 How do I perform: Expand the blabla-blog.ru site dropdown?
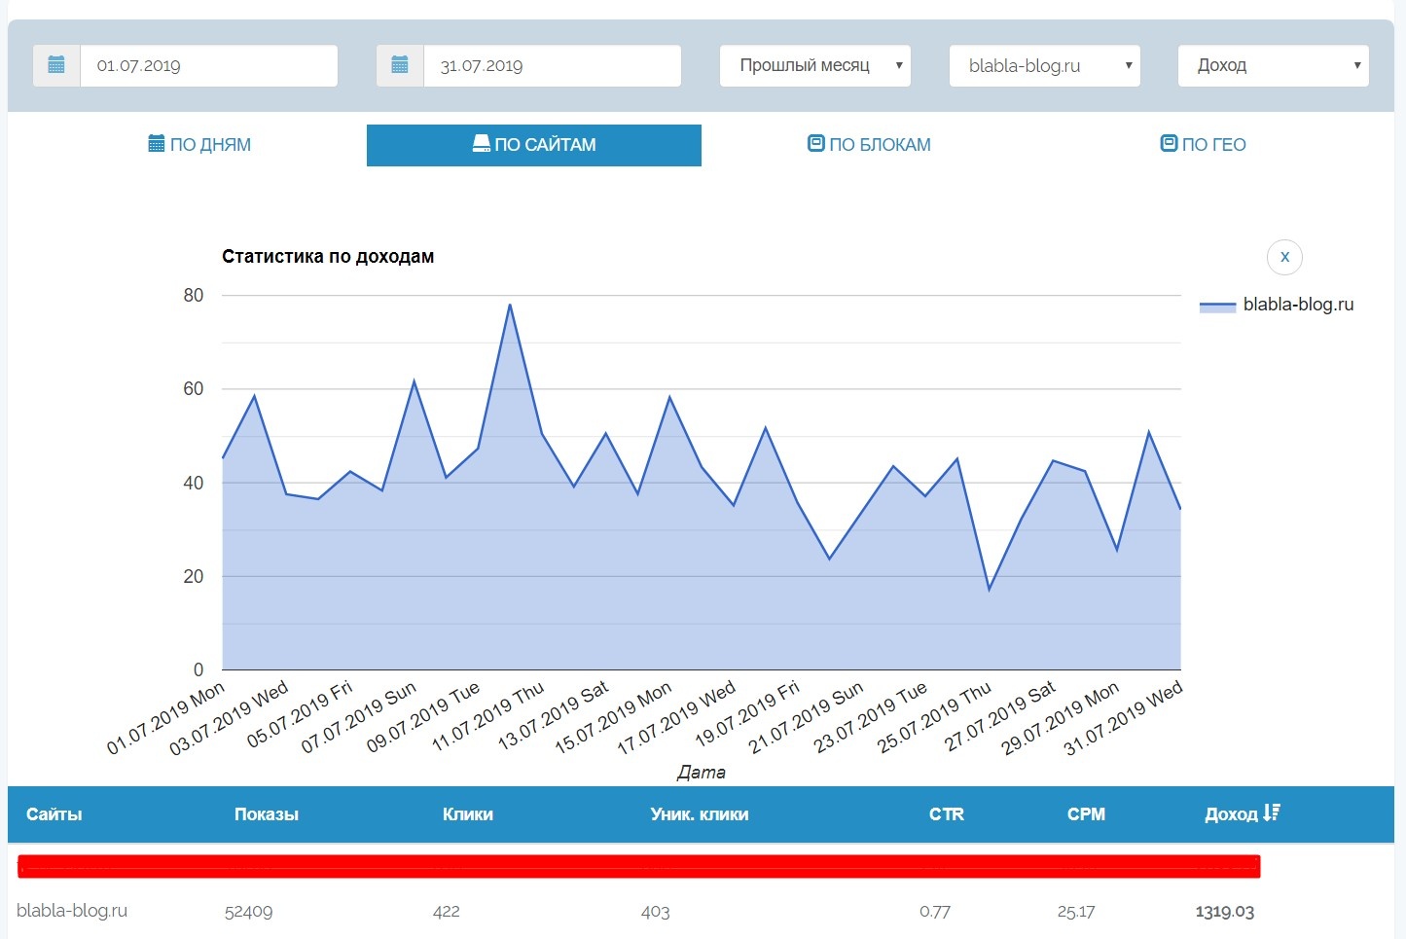pyautogui.click(x=1044, y=65)
